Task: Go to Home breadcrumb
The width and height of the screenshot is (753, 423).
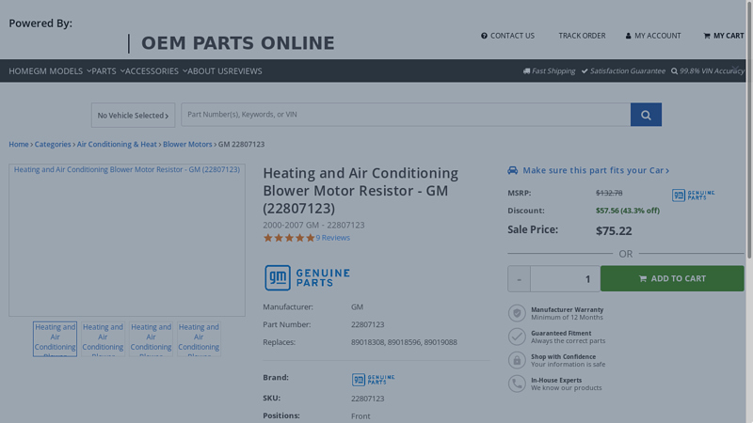Action: [x=19, y=145]
